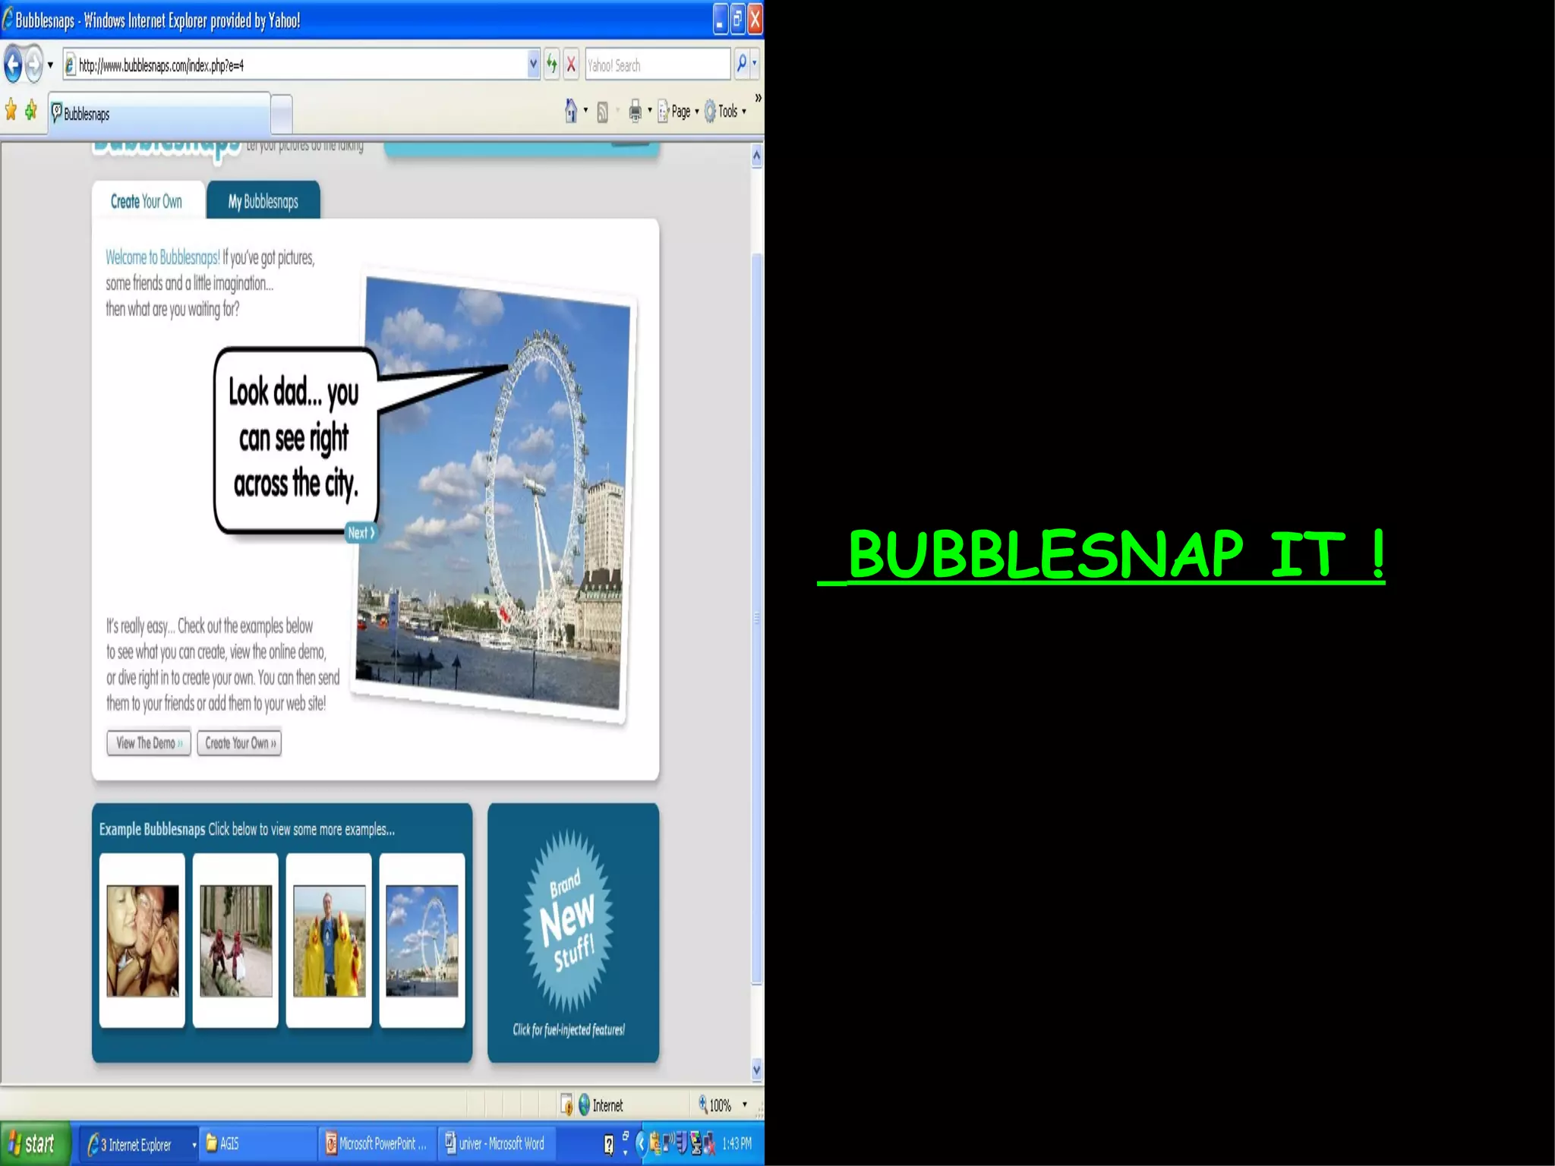Image resolution: width=1555 pixels, height=1166 pixels.
Task: Click the pop-up blocked status bar icon
Action: pyautogui.click(x=566, y=1105)
